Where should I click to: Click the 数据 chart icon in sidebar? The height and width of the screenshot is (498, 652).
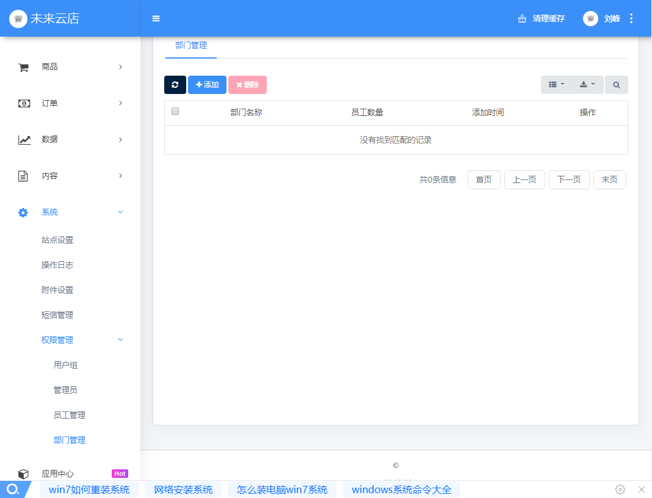[24, 140]
